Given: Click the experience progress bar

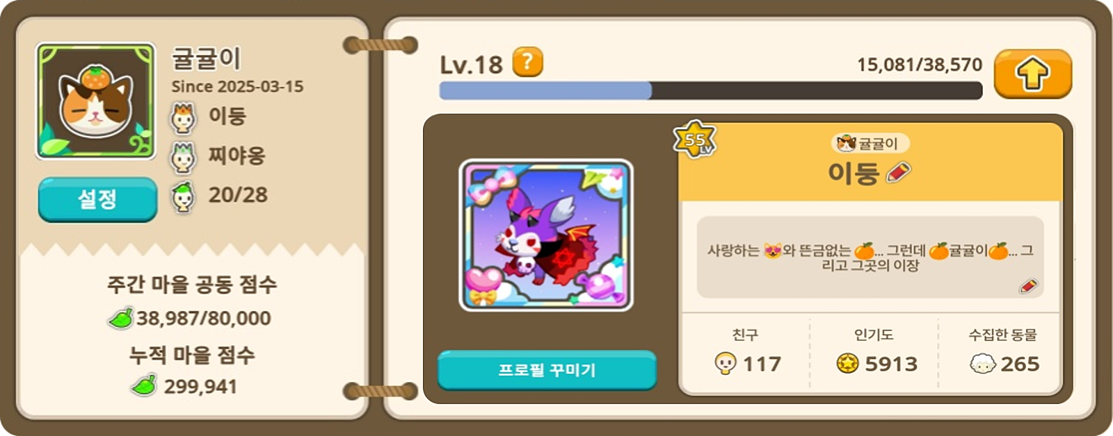Looking at the screenshot, I should [710, 90].
